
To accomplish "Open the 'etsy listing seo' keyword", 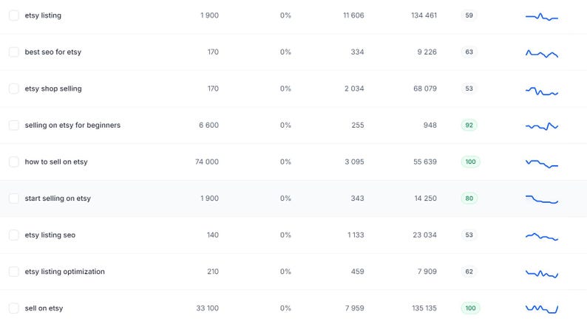I will coord(50,235).
